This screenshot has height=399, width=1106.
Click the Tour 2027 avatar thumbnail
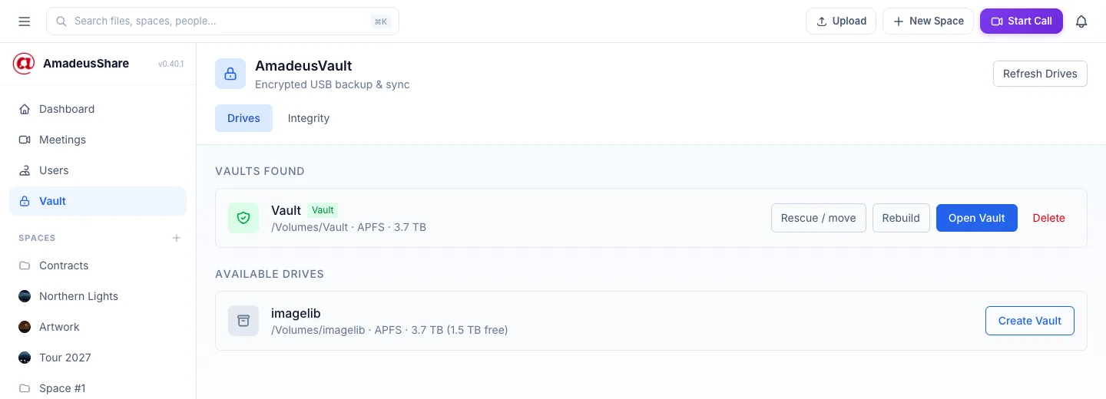25,358
